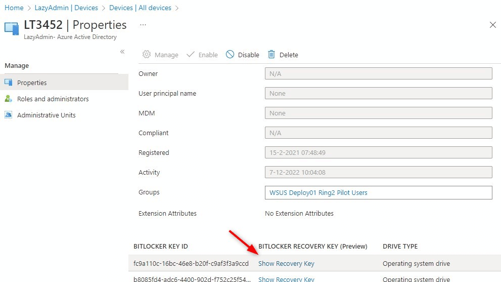Click the Enable toolbar label
This screenshot has width=501, height=282.
click(208, 55)
